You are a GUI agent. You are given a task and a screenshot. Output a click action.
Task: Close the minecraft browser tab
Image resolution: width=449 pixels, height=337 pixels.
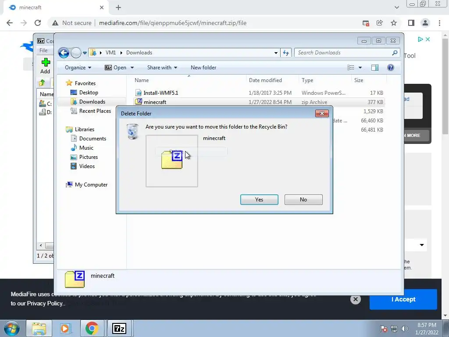pos(102,8)
